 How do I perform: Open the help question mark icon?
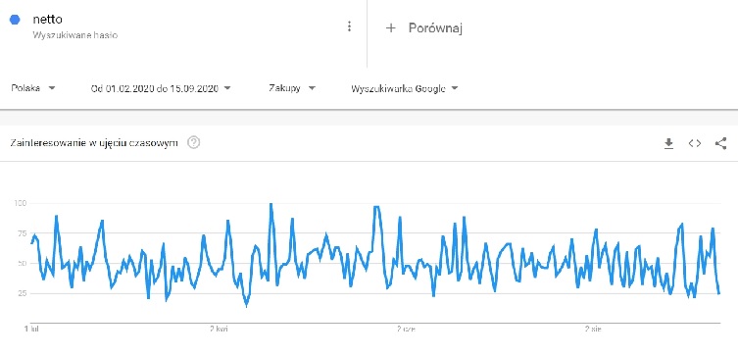coord(193,143)
